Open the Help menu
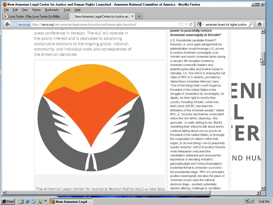The height and width of the screenshot is (205, 273). point(78,10)
